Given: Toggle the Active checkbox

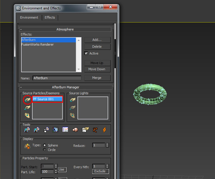Looking at the screenshot, I should tap(86, 53).
